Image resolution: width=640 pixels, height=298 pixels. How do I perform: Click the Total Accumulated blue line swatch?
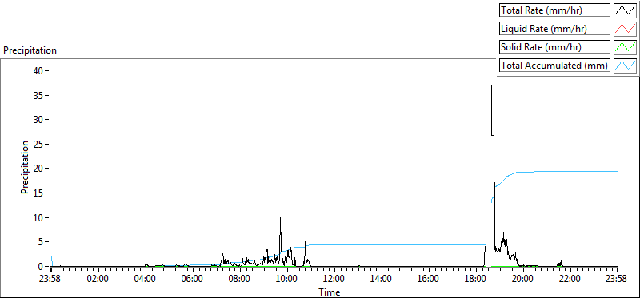[x=626, y=66]
